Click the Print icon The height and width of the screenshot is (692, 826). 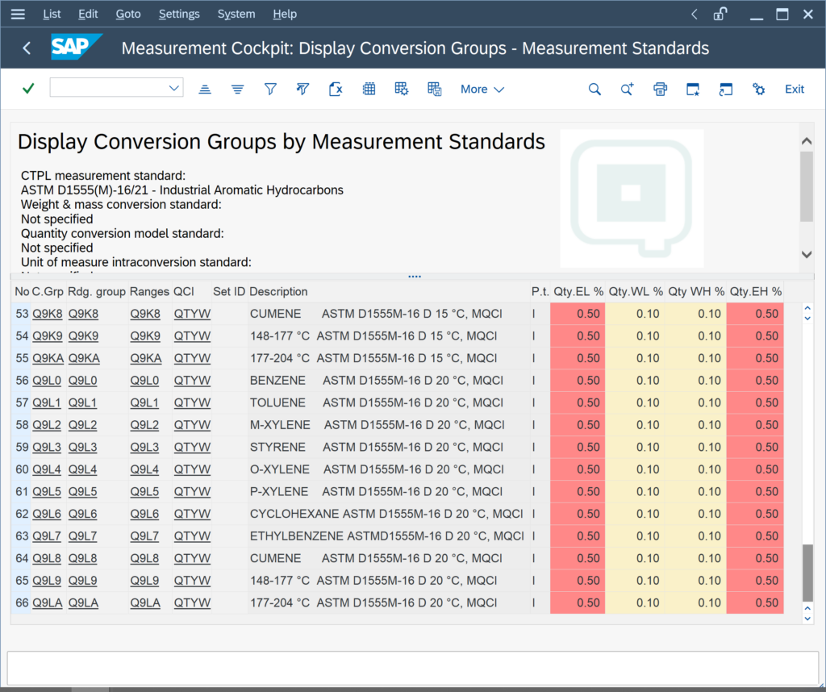click(x=660, y=90)
